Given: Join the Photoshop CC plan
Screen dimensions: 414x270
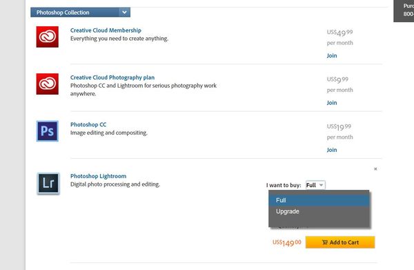Looking at the screenshot, I should (x=332, y=150).
